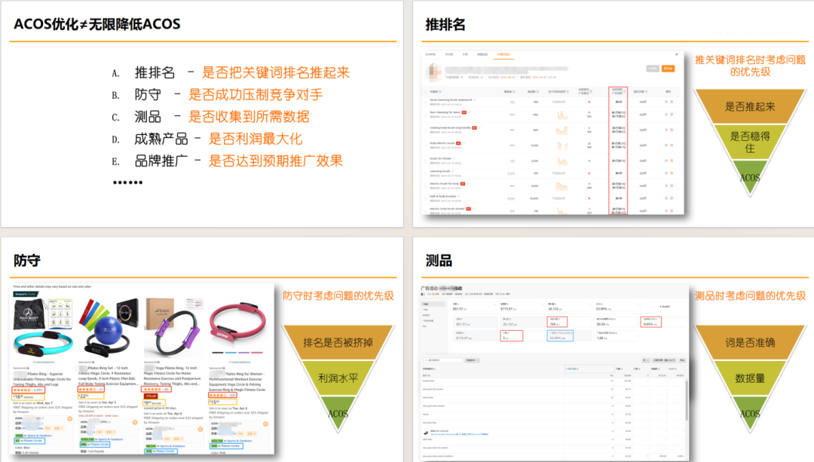
Task: Open the filter dropdown beside search terms field
Action: tap(471, 360)
